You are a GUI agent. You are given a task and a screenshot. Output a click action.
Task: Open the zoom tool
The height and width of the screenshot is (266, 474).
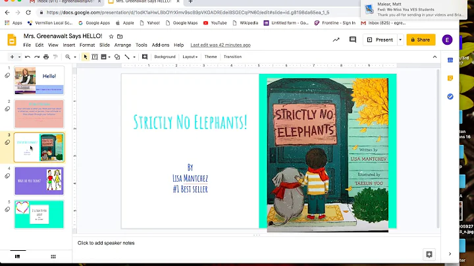click(68, 57)
